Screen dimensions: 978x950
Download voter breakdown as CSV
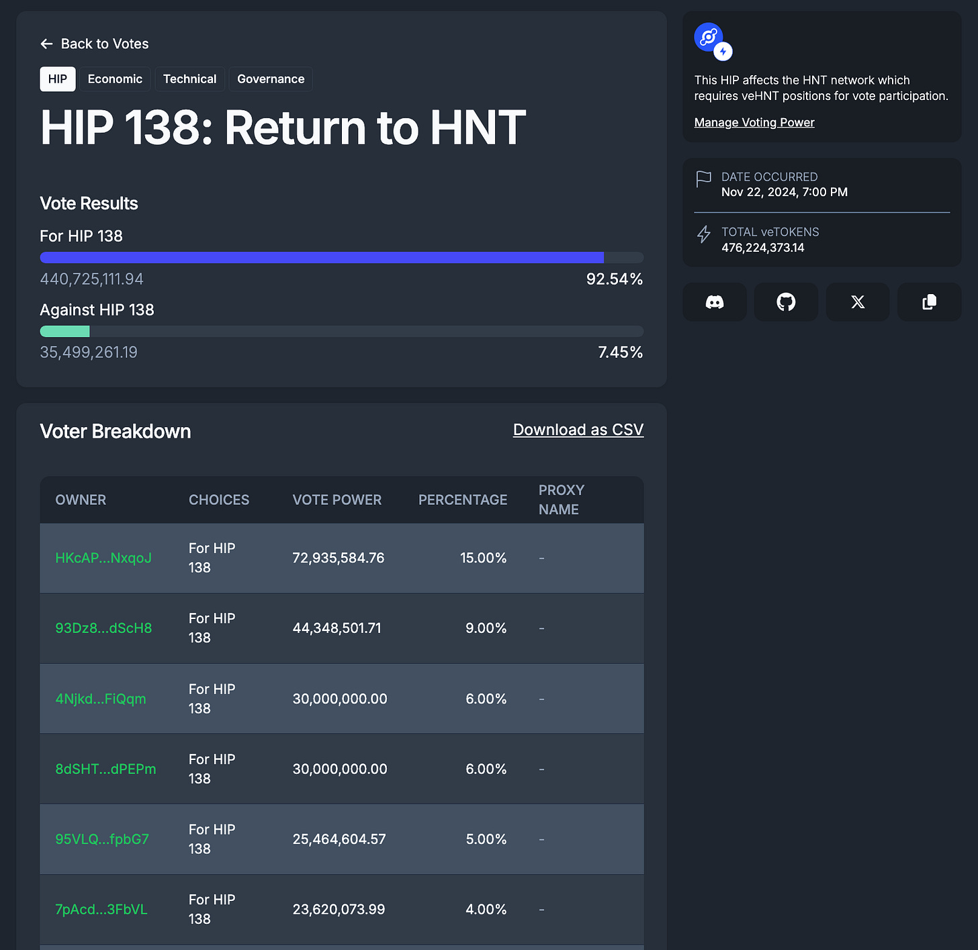point(578,430)
